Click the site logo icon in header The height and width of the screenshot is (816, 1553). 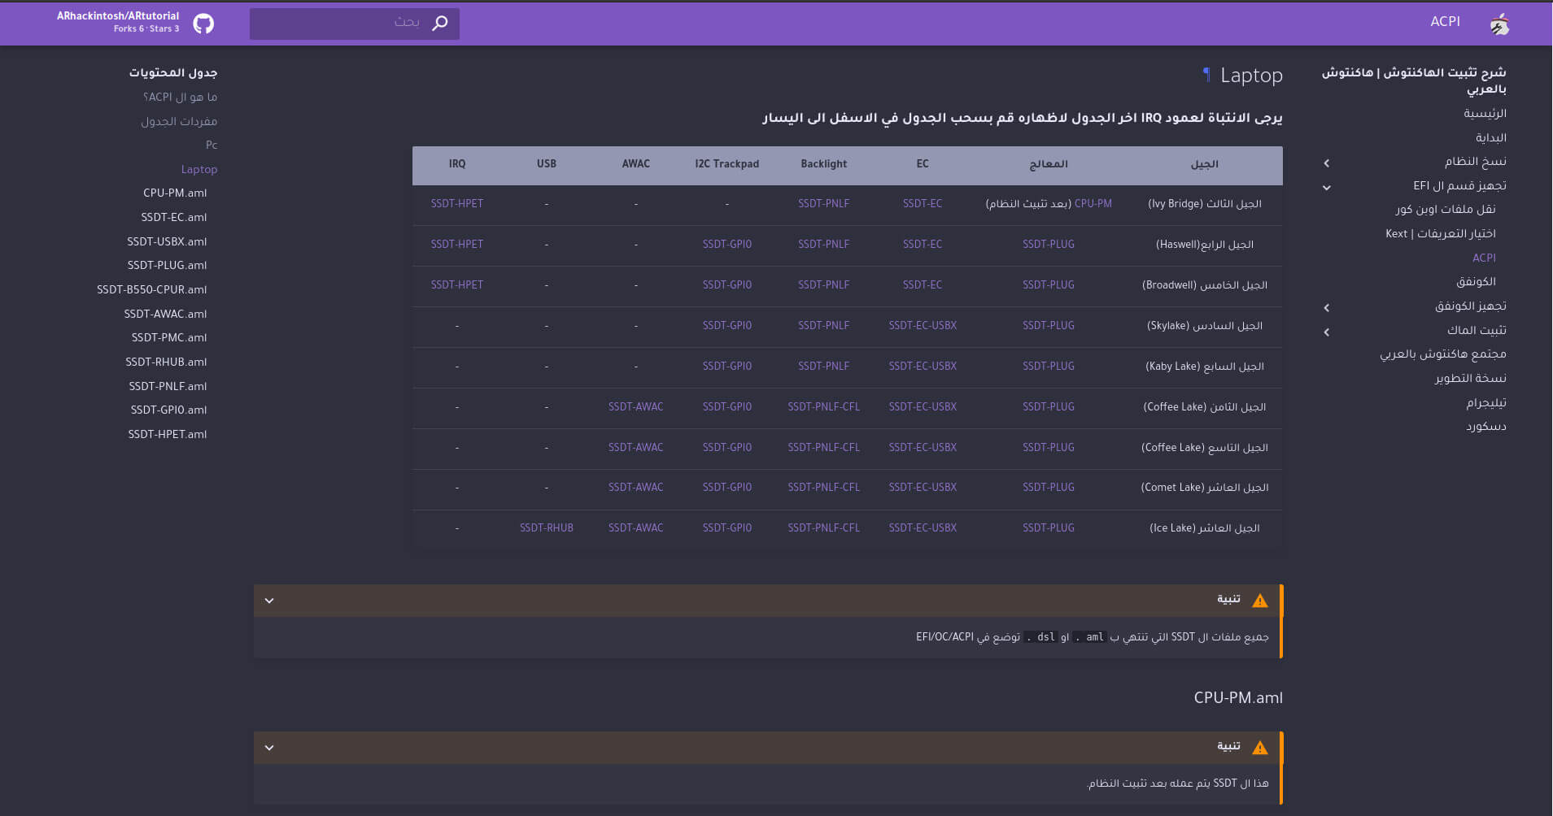point(1498,24)
